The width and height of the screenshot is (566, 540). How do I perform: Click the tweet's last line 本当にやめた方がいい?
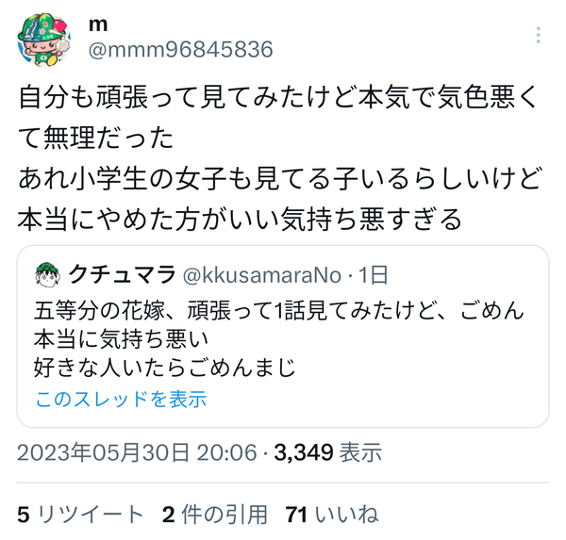pyautogui.click(x=240, y=219)
